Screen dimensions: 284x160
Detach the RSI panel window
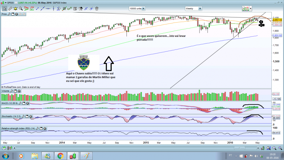(x=41, y=128)
